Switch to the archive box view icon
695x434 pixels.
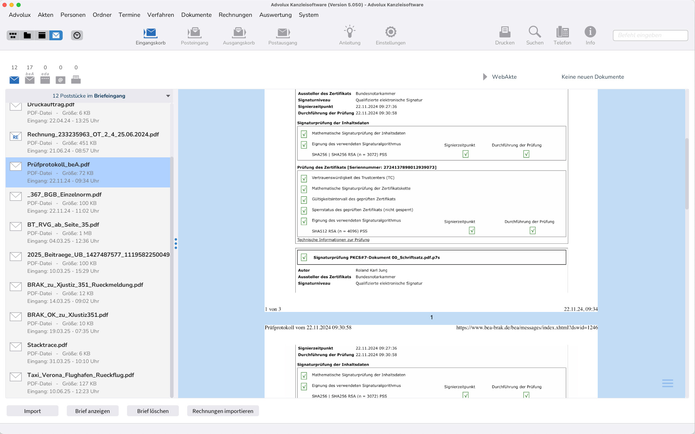(x=42, y=35)
